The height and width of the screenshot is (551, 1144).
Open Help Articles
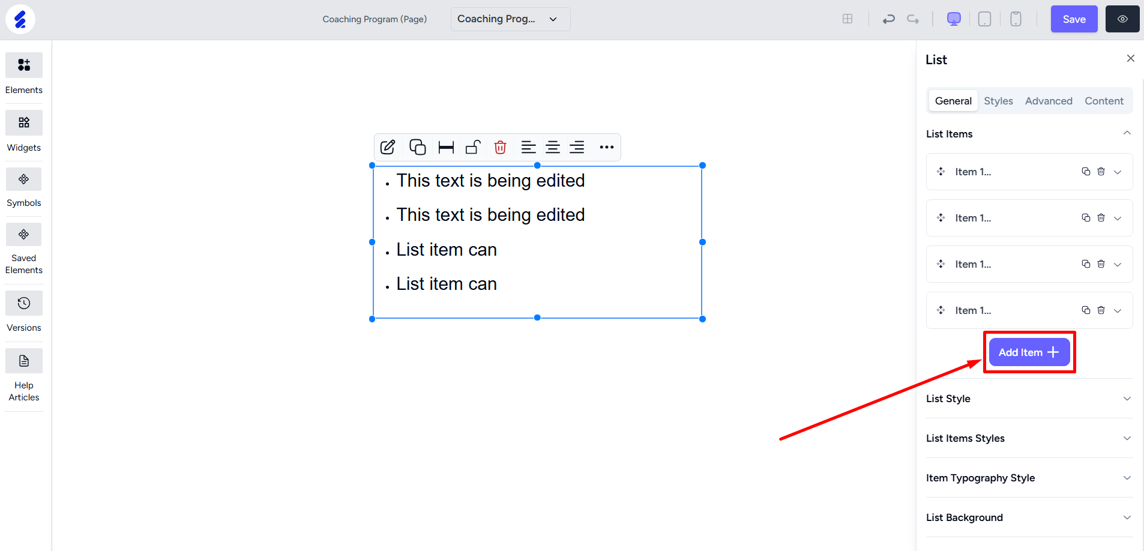click(x=24, y=375)
